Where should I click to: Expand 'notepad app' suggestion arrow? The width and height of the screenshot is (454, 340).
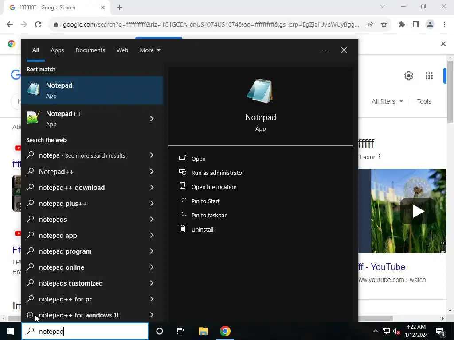[x=152, y=235]
